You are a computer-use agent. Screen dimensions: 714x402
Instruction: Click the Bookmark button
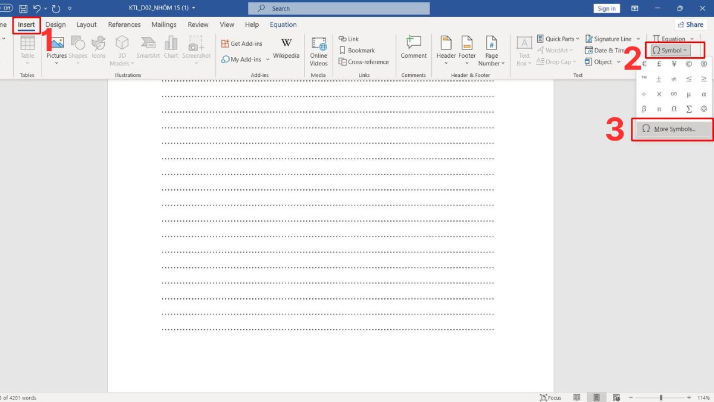tap(357, 51)
